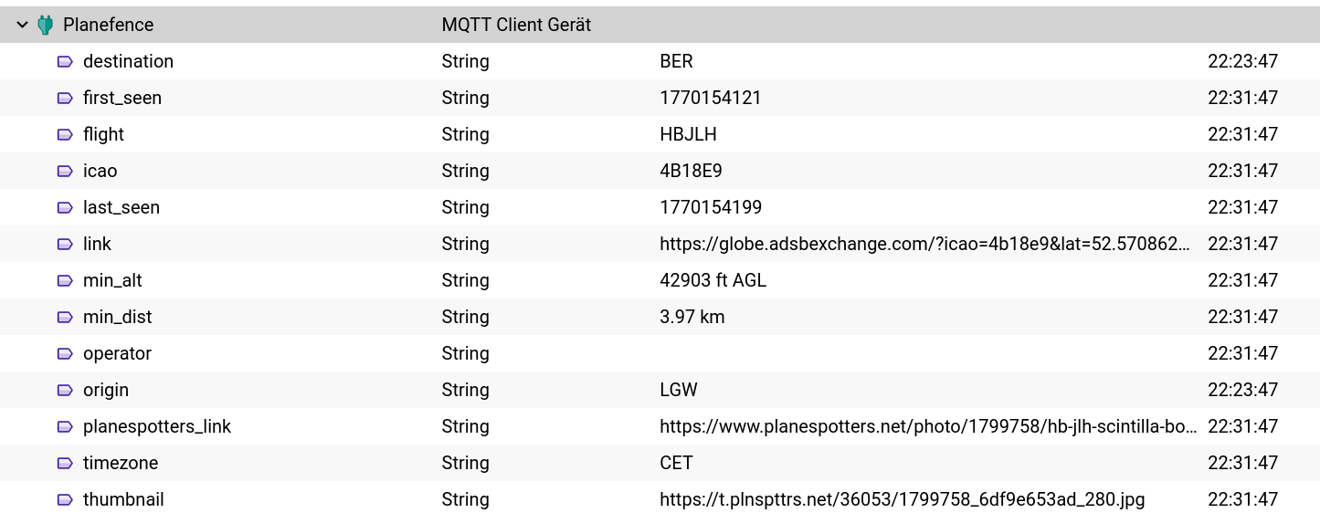The height and width of the screenshot is (513, 1320).
Task: Select the planespotters_link channel name
Action: 157,426
